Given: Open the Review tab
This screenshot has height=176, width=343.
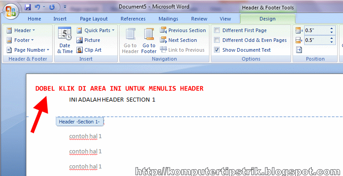Looking at the screenshot, I should [199, 19].
